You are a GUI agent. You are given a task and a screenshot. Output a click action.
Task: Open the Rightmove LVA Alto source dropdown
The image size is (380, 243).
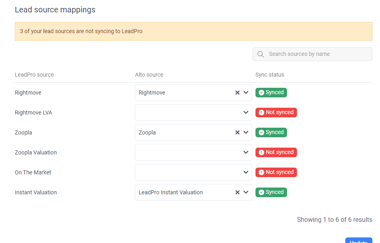click(x=193, y=113)
